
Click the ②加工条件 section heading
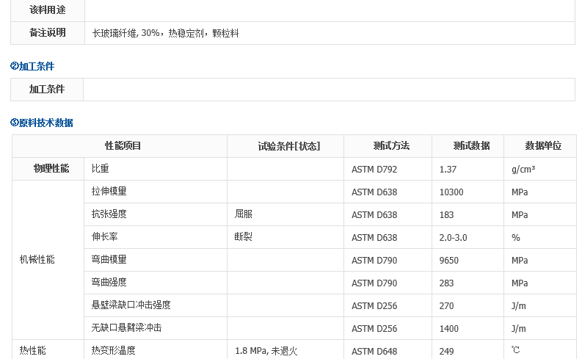32,67
